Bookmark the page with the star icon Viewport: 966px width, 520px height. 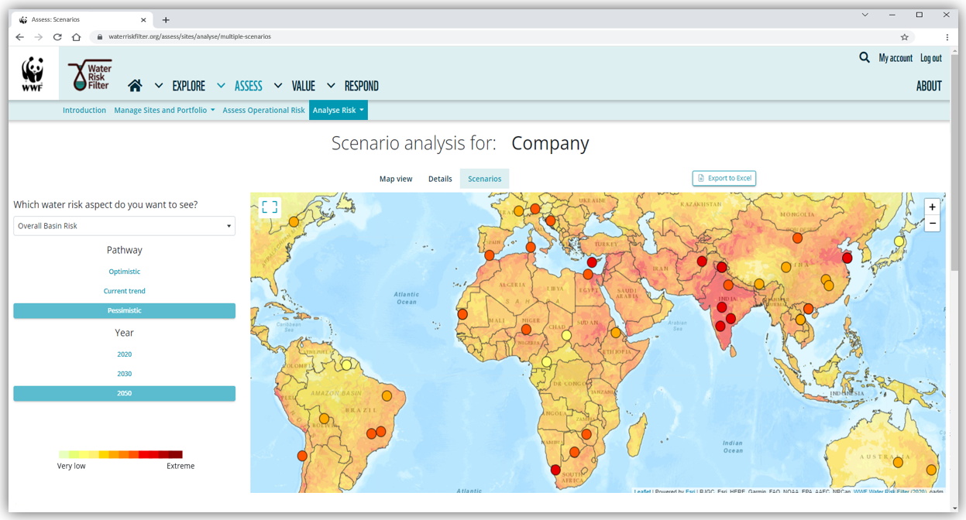click(x=904, y=36)
